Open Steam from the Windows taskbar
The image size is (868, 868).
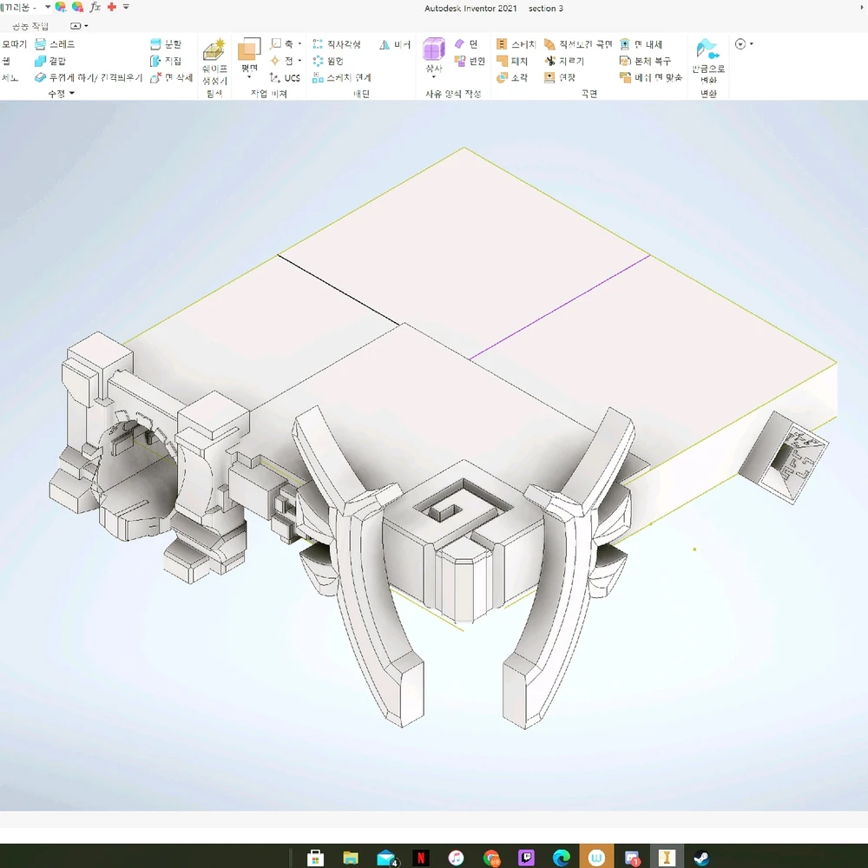(701, 858)
